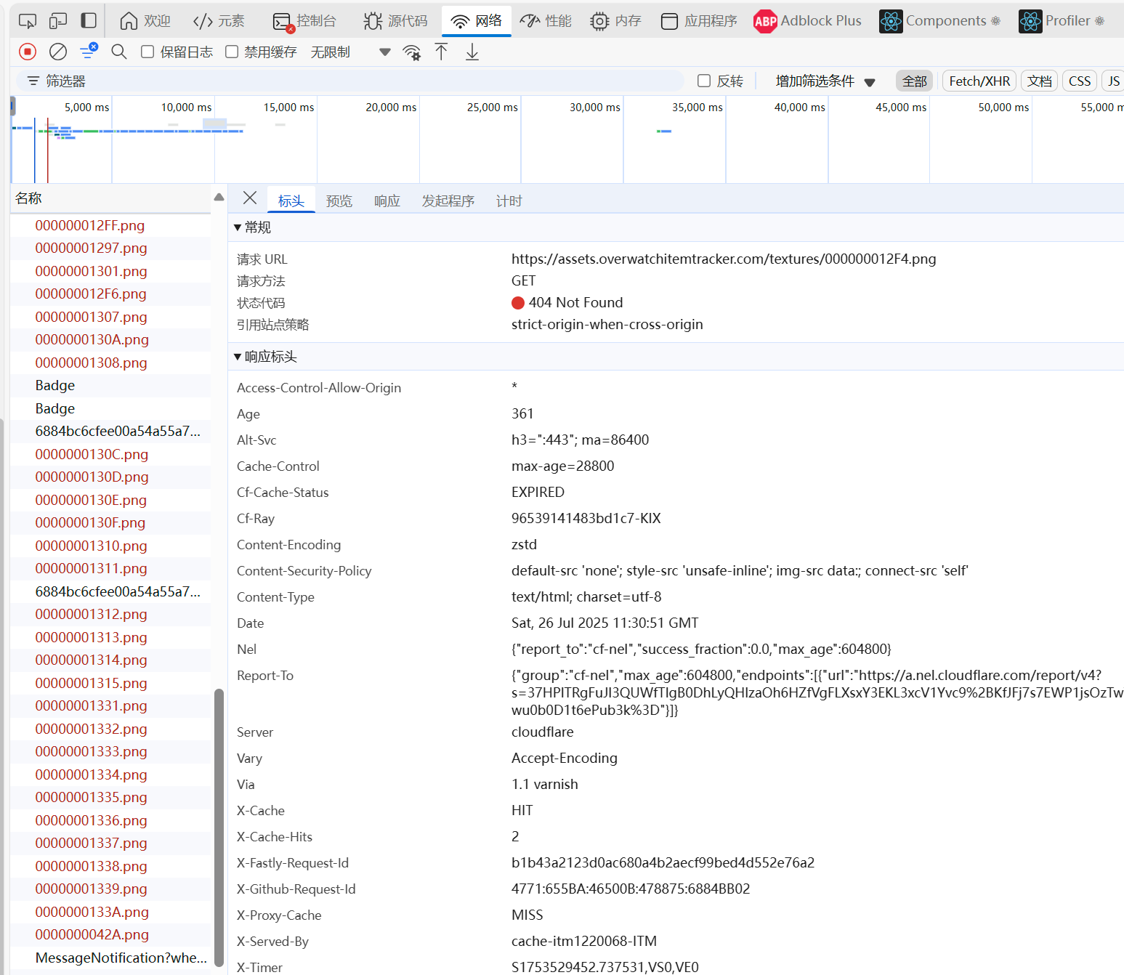Click the search magnifier icon

click(119, 52)
